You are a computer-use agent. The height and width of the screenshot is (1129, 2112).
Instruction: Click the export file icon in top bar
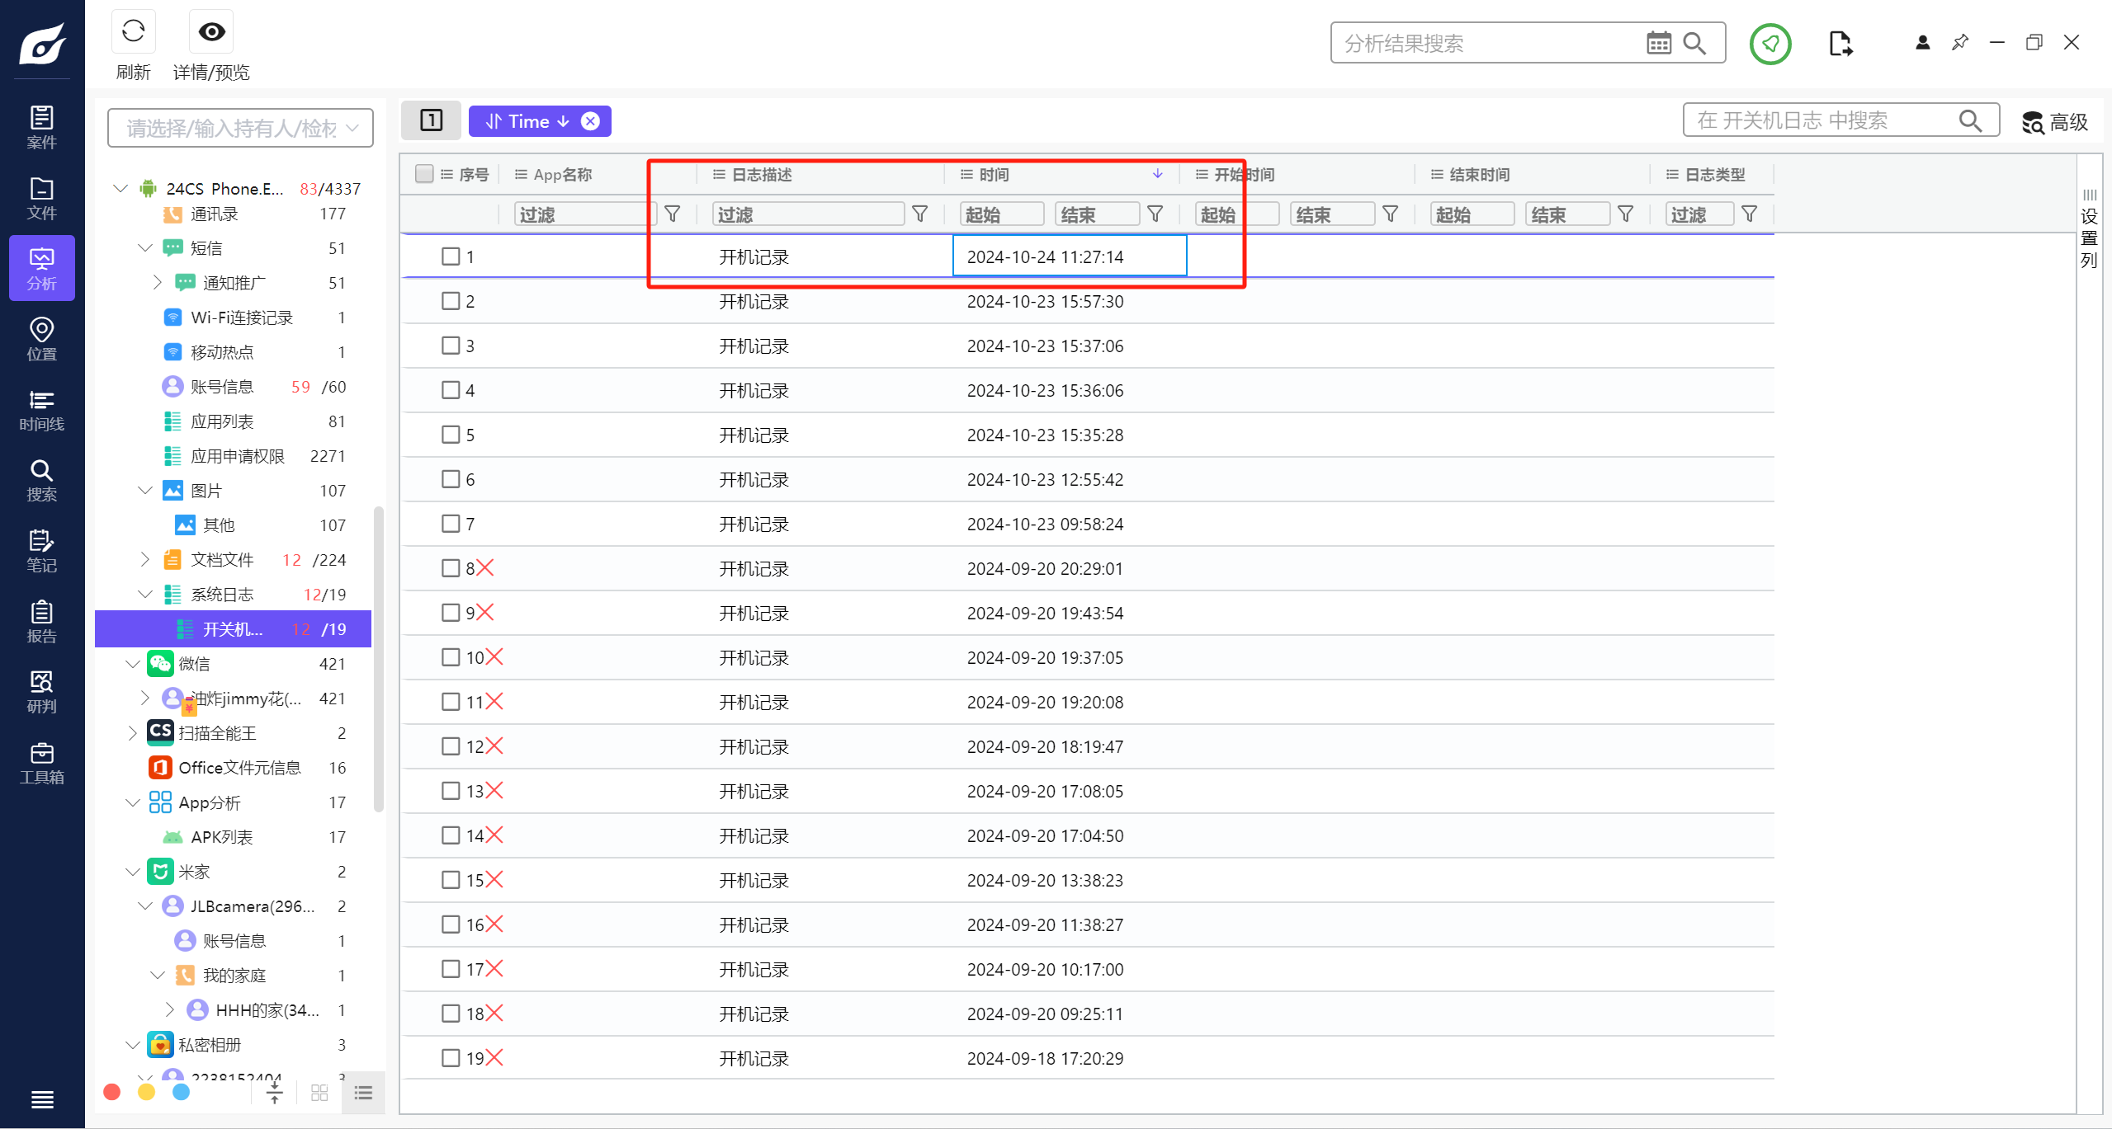(x=1840, y=43)
